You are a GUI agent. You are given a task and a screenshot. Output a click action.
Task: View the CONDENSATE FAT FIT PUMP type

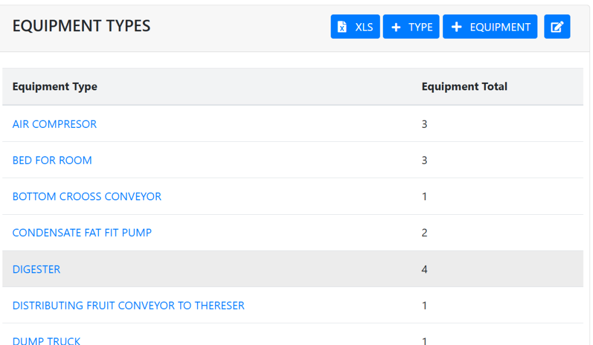coord(82,233)
